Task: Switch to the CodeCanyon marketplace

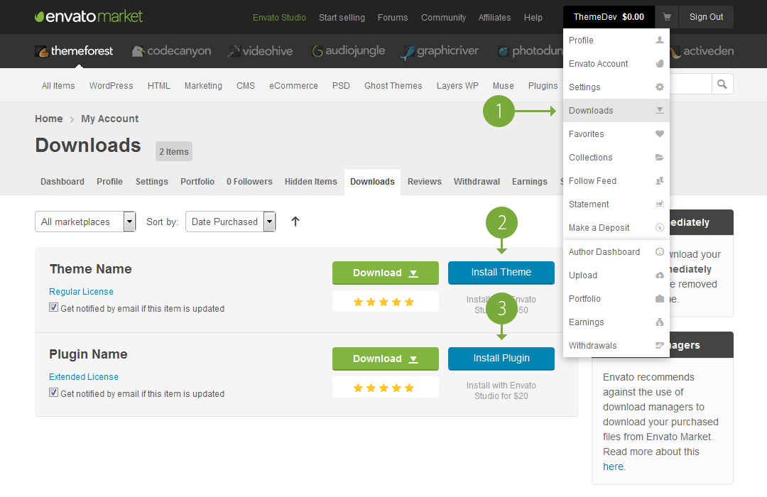Action: [x=171, y=51]
